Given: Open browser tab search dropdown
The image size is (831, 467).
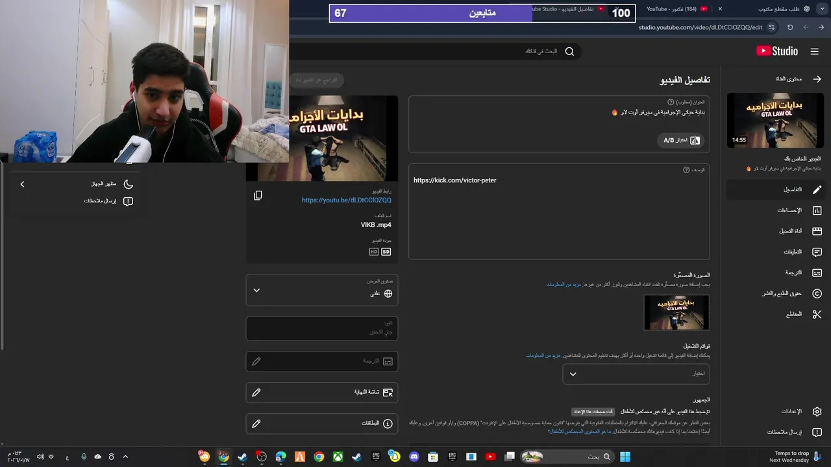Looking at the screenshot, I should click(821, 9).
